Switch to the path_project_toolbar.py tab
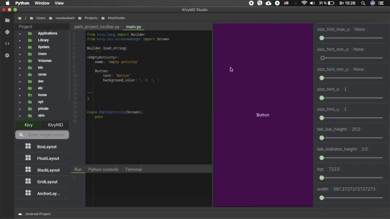This screenshot has height=219, width=390. point(97,27)
